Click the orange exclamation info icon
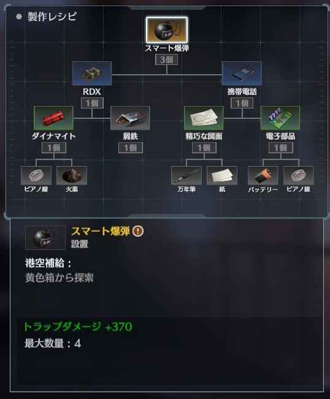 pos(138,231)
